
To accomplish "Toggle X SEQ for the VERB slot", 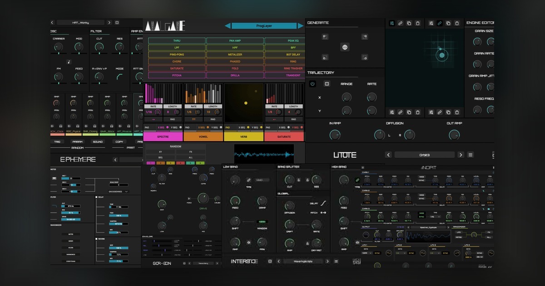I will click(x=243, y=128).
